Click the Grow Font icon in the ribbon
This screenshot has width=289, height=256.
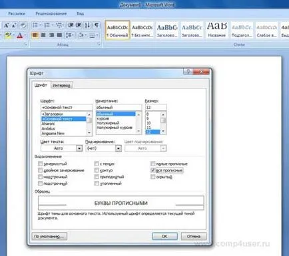tap(7, 25)
